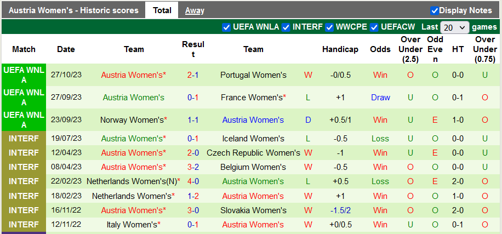Viewport: 502px width, 234px height.
Task: Click the Iceland Women's team link
Action: [253, 139]
